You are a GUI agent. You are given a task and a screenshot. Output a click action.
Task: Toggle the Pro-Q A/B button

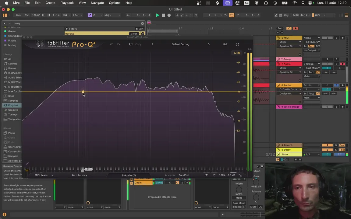coord(131,44)
